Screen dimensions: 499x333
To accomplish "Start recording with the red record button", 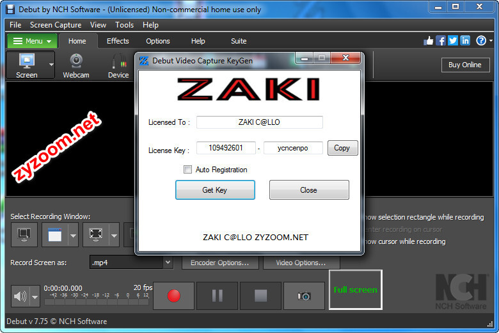I will coord(174,296).
